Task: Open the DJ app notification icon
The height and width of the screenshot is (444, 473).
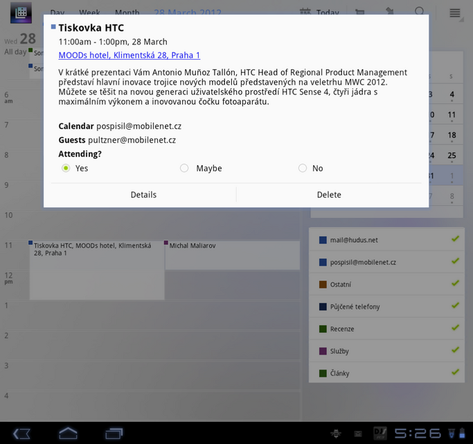Action: pyautogui.click(x=380, y=434)
